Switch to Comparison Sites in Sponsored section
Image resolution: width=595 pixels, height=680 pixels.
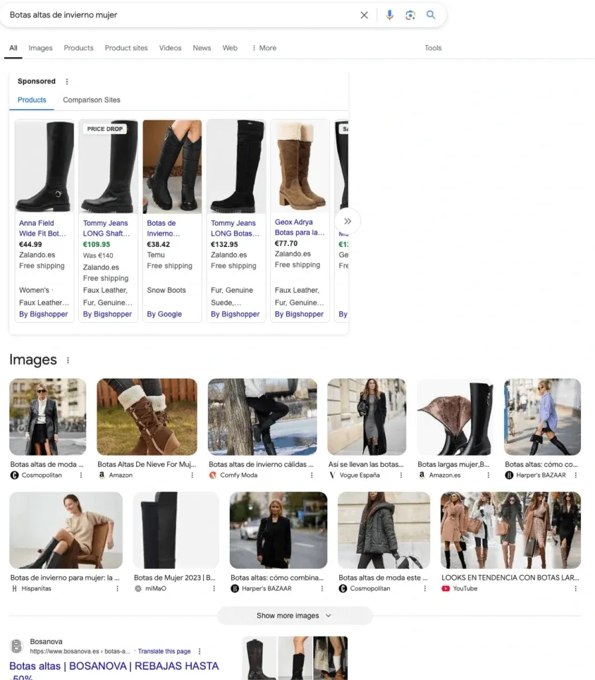(92, 100)
